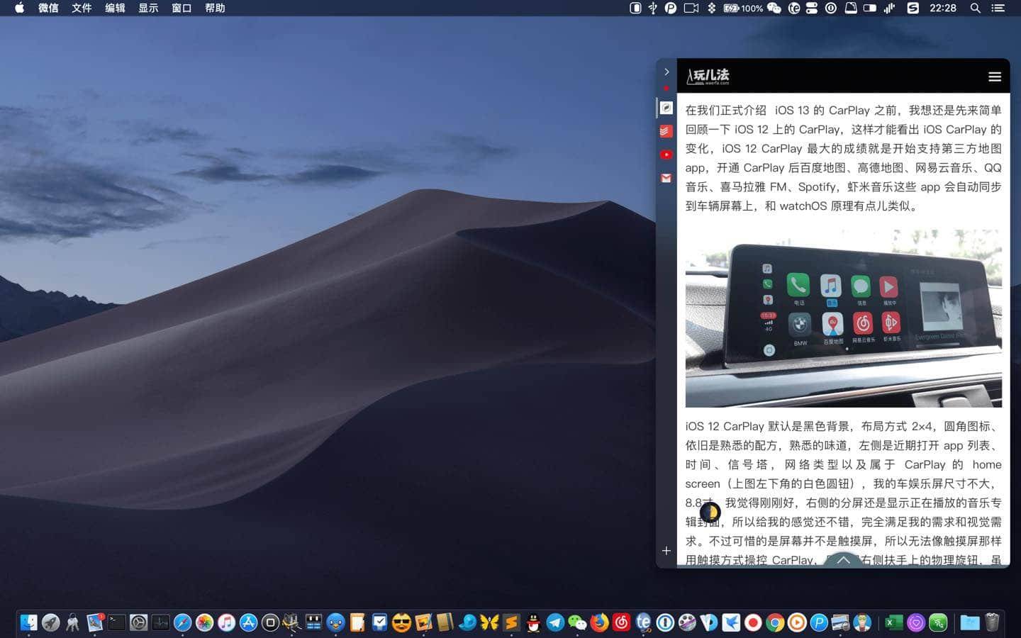1021x638 pixels.
Task: Open the Apple menu
Action: pos(19,8)
